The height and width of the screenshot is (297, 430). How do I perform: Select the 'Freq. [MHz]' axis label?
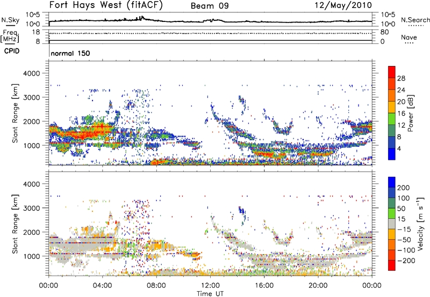point(10,36)
